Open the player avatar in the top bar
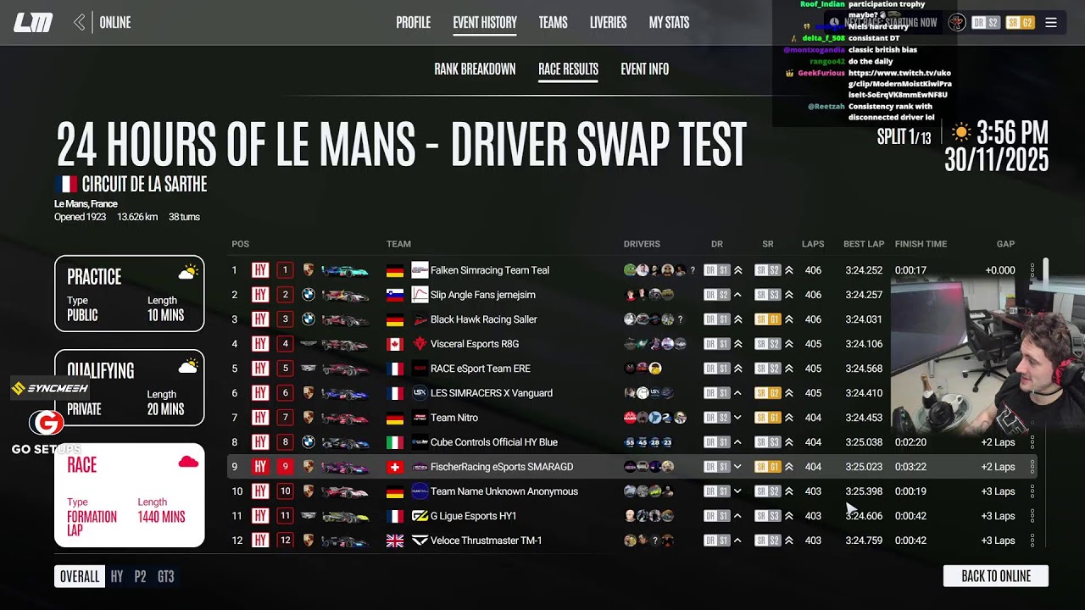 [x=957, y=23]
